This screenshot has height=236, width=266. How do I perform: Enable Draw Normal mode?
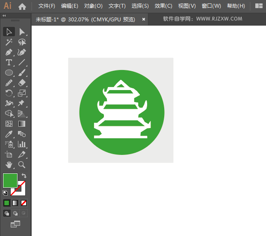point(7,213)
